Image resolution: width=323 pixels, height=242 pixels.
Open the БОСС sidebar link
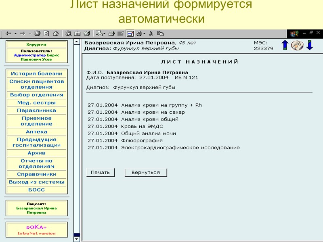[x=37, y=190]
